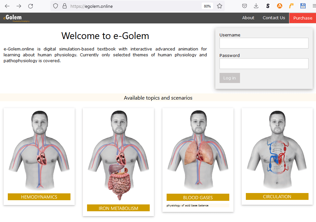Image resolution: width=316 pixels, height=222 pixels.
Task: Click the Log in button
Action: (x=230, y=78)
